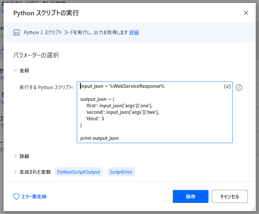Click the line containing 'third': 3

click(x=95, y=119)
